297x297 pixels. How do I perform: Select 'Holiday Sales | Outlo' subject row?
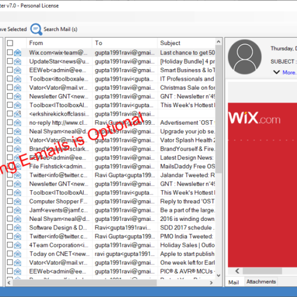point(187,245)
